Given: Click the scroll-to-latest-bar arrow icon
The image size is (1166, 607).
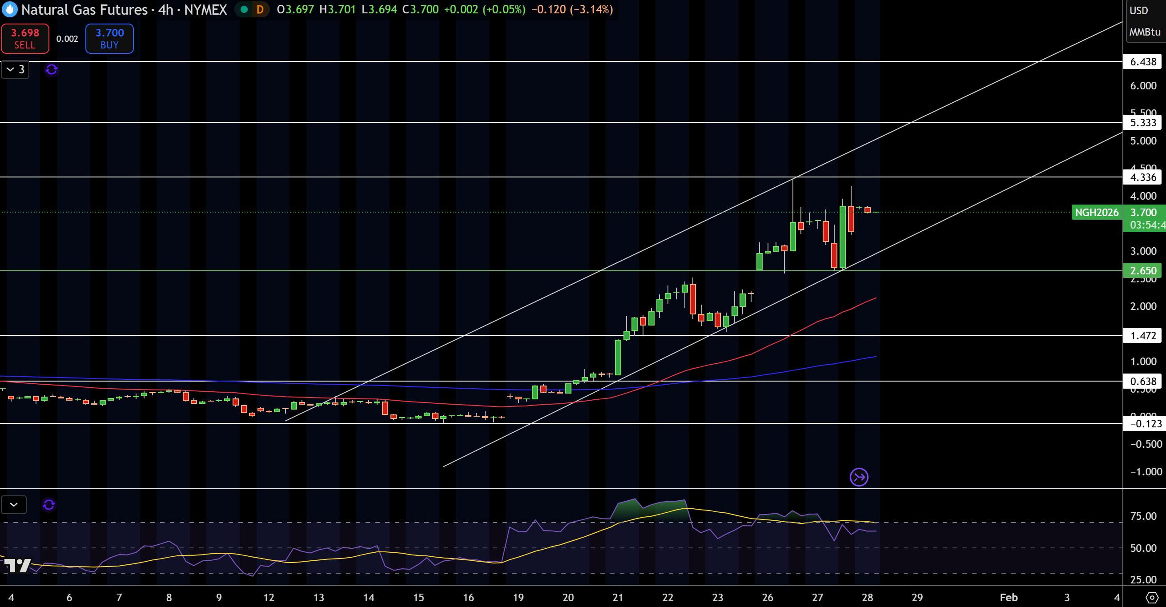Looking at the screenshot, I should point(859,477).
